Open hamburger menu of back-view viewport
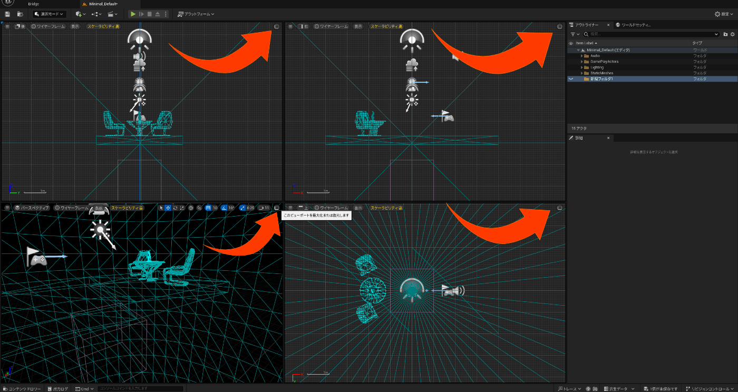The image size is (738, 392). coord(7,26)
